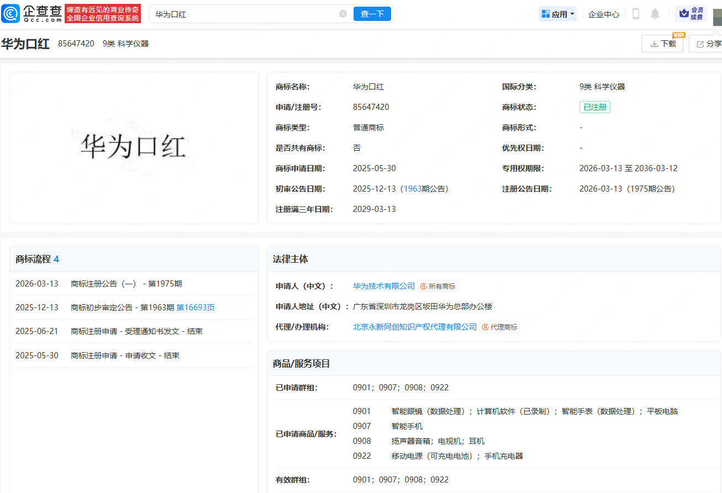Open 企业中心 in the top navigation
Screen dimensions: 722x493
tap(603, 14)
